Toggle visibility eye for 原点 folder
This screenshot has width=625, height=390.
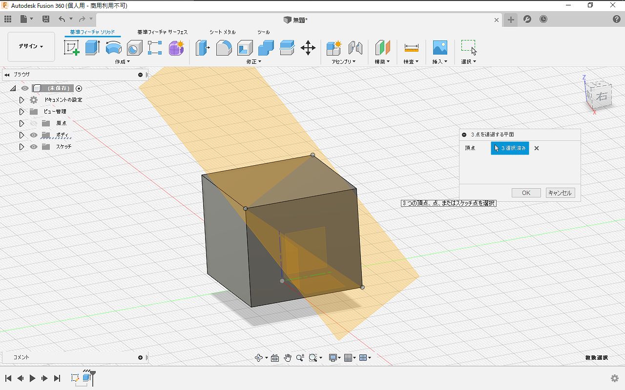pos(34,123)
